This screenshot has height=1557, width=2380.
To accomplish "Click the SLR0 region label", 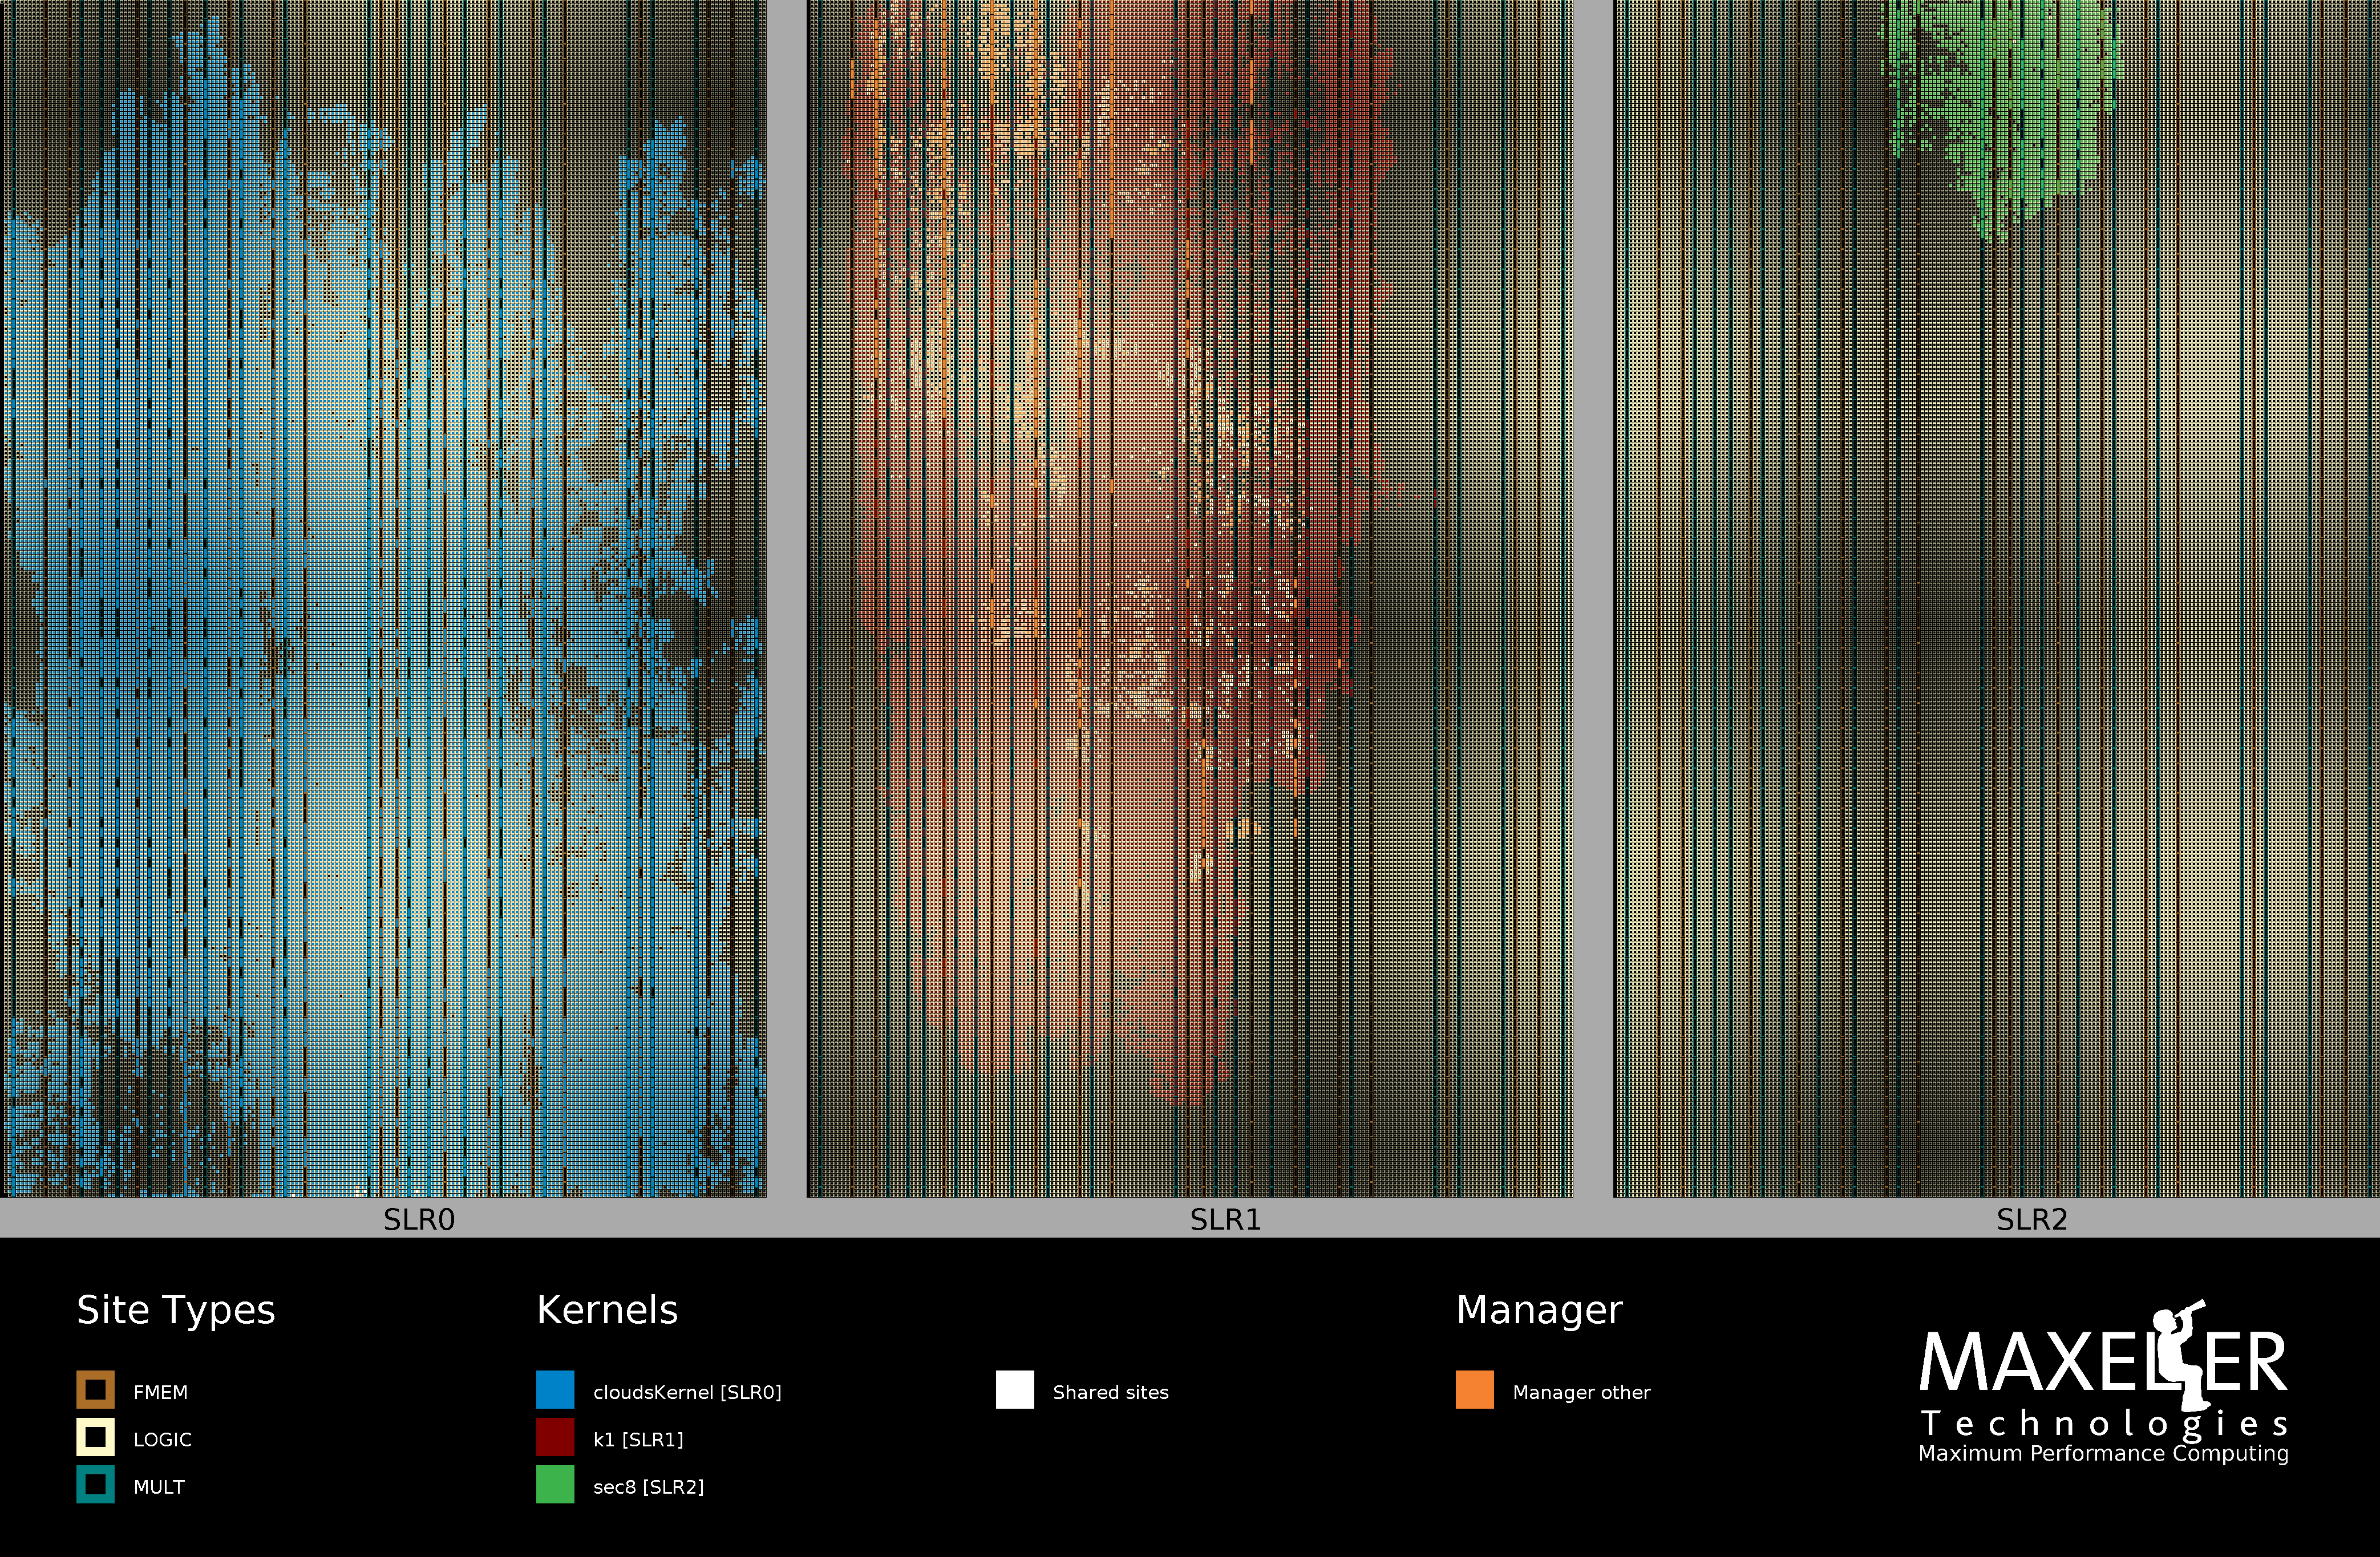I will click(419, 1219).
